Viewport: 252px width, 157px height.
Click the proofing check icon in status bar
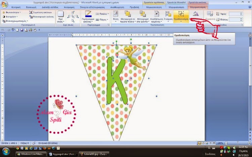tap(34, 143)
